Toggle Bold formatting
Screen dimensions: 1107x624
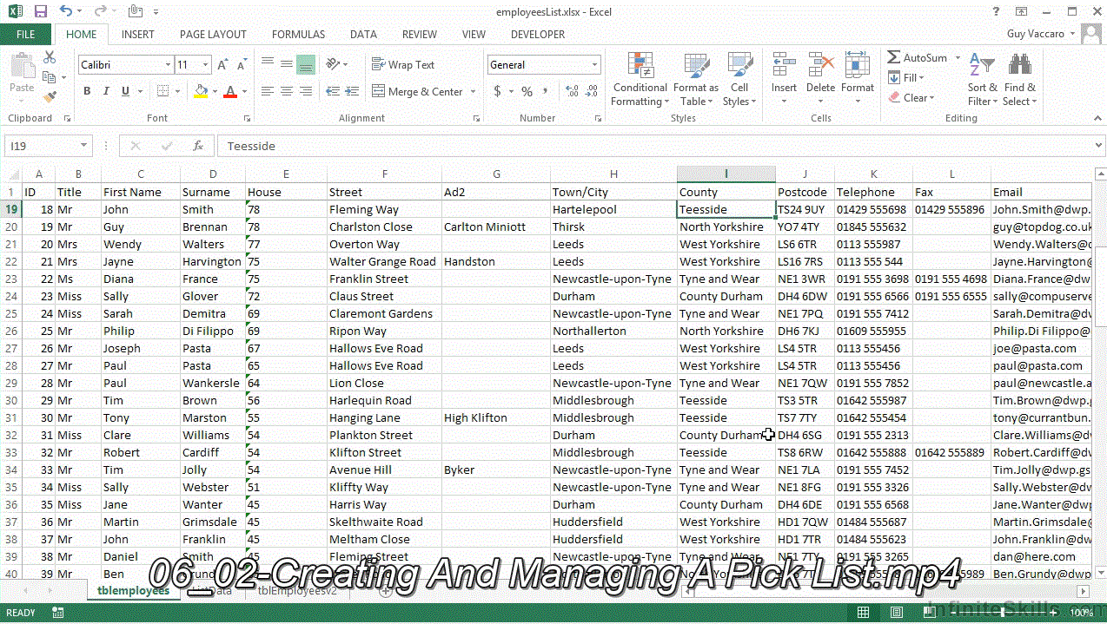click(87, 91)
